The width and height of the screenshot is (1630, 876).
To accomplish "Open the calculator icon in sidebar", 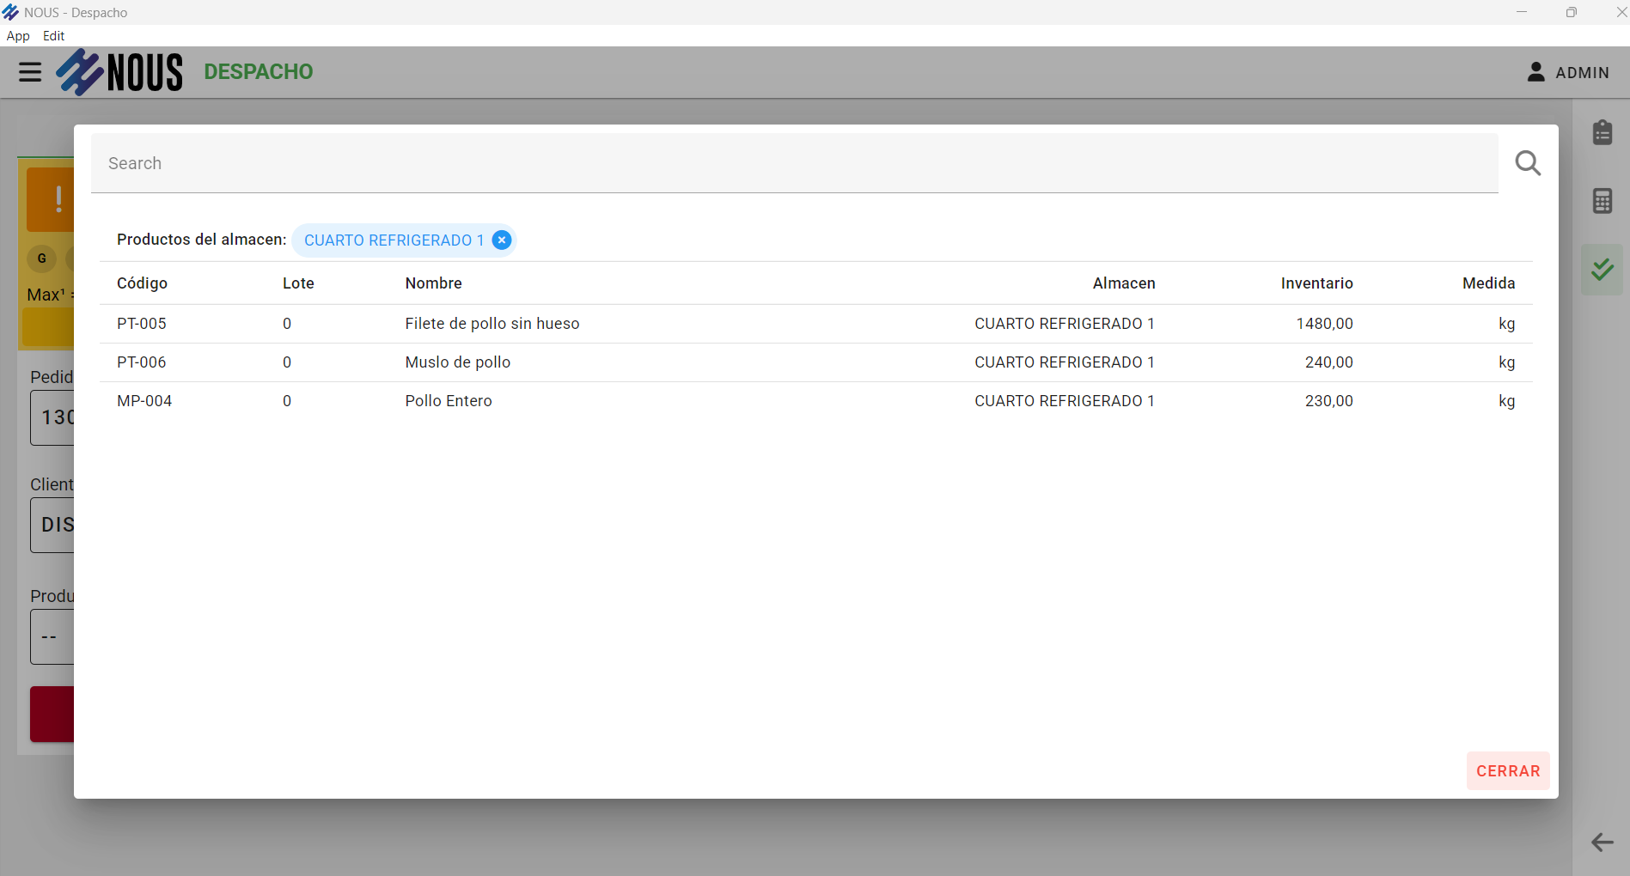I will point(1602,201).
